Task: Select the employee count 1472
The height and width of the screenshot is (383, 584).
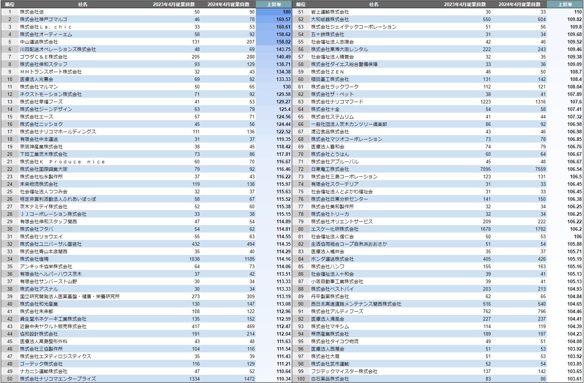Action: [x=249, y=379]
